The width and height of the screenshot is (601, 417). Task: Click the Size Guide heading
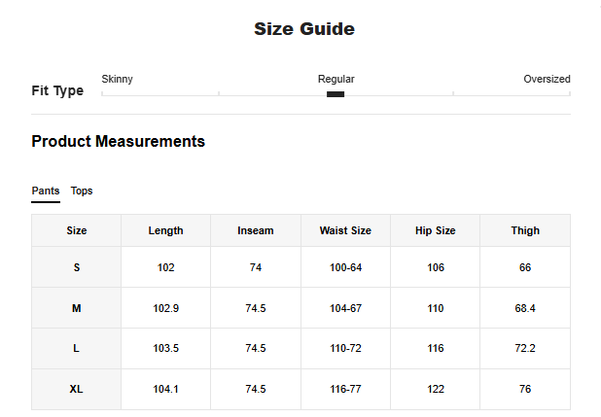(x=304, y=29)
